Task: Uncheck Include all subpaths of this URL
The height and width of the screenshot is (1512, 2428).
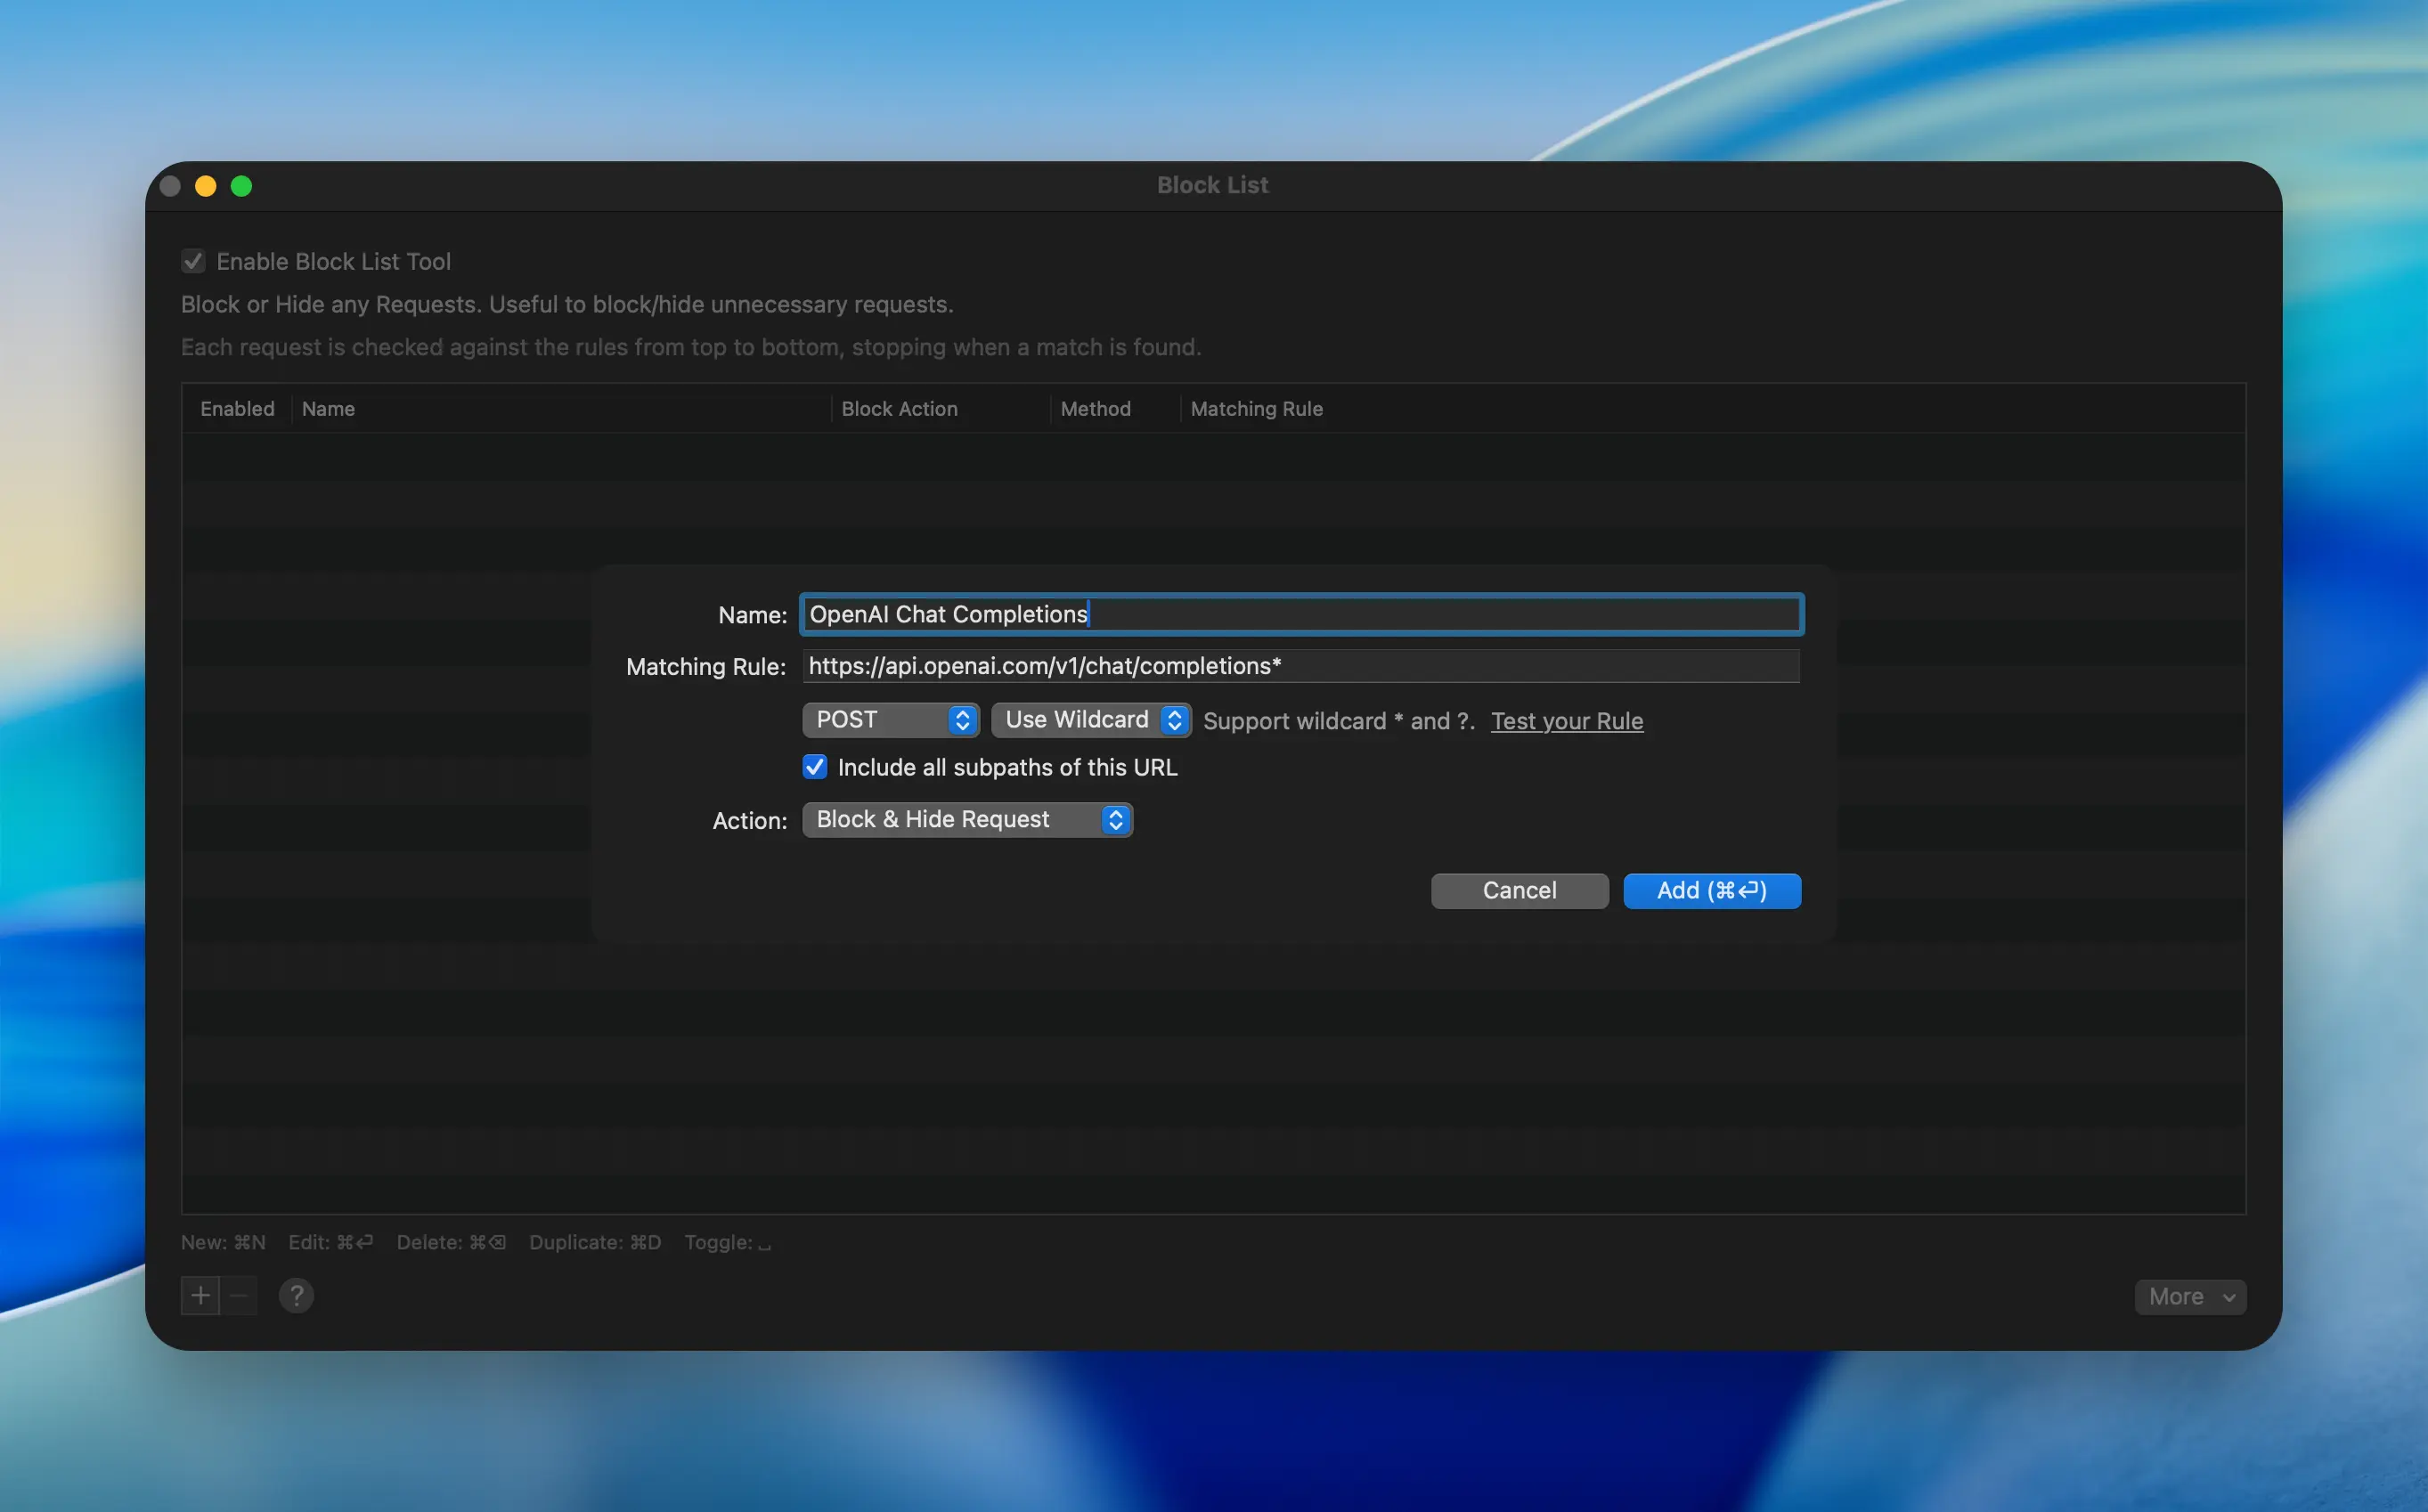Action: (815, 767)
